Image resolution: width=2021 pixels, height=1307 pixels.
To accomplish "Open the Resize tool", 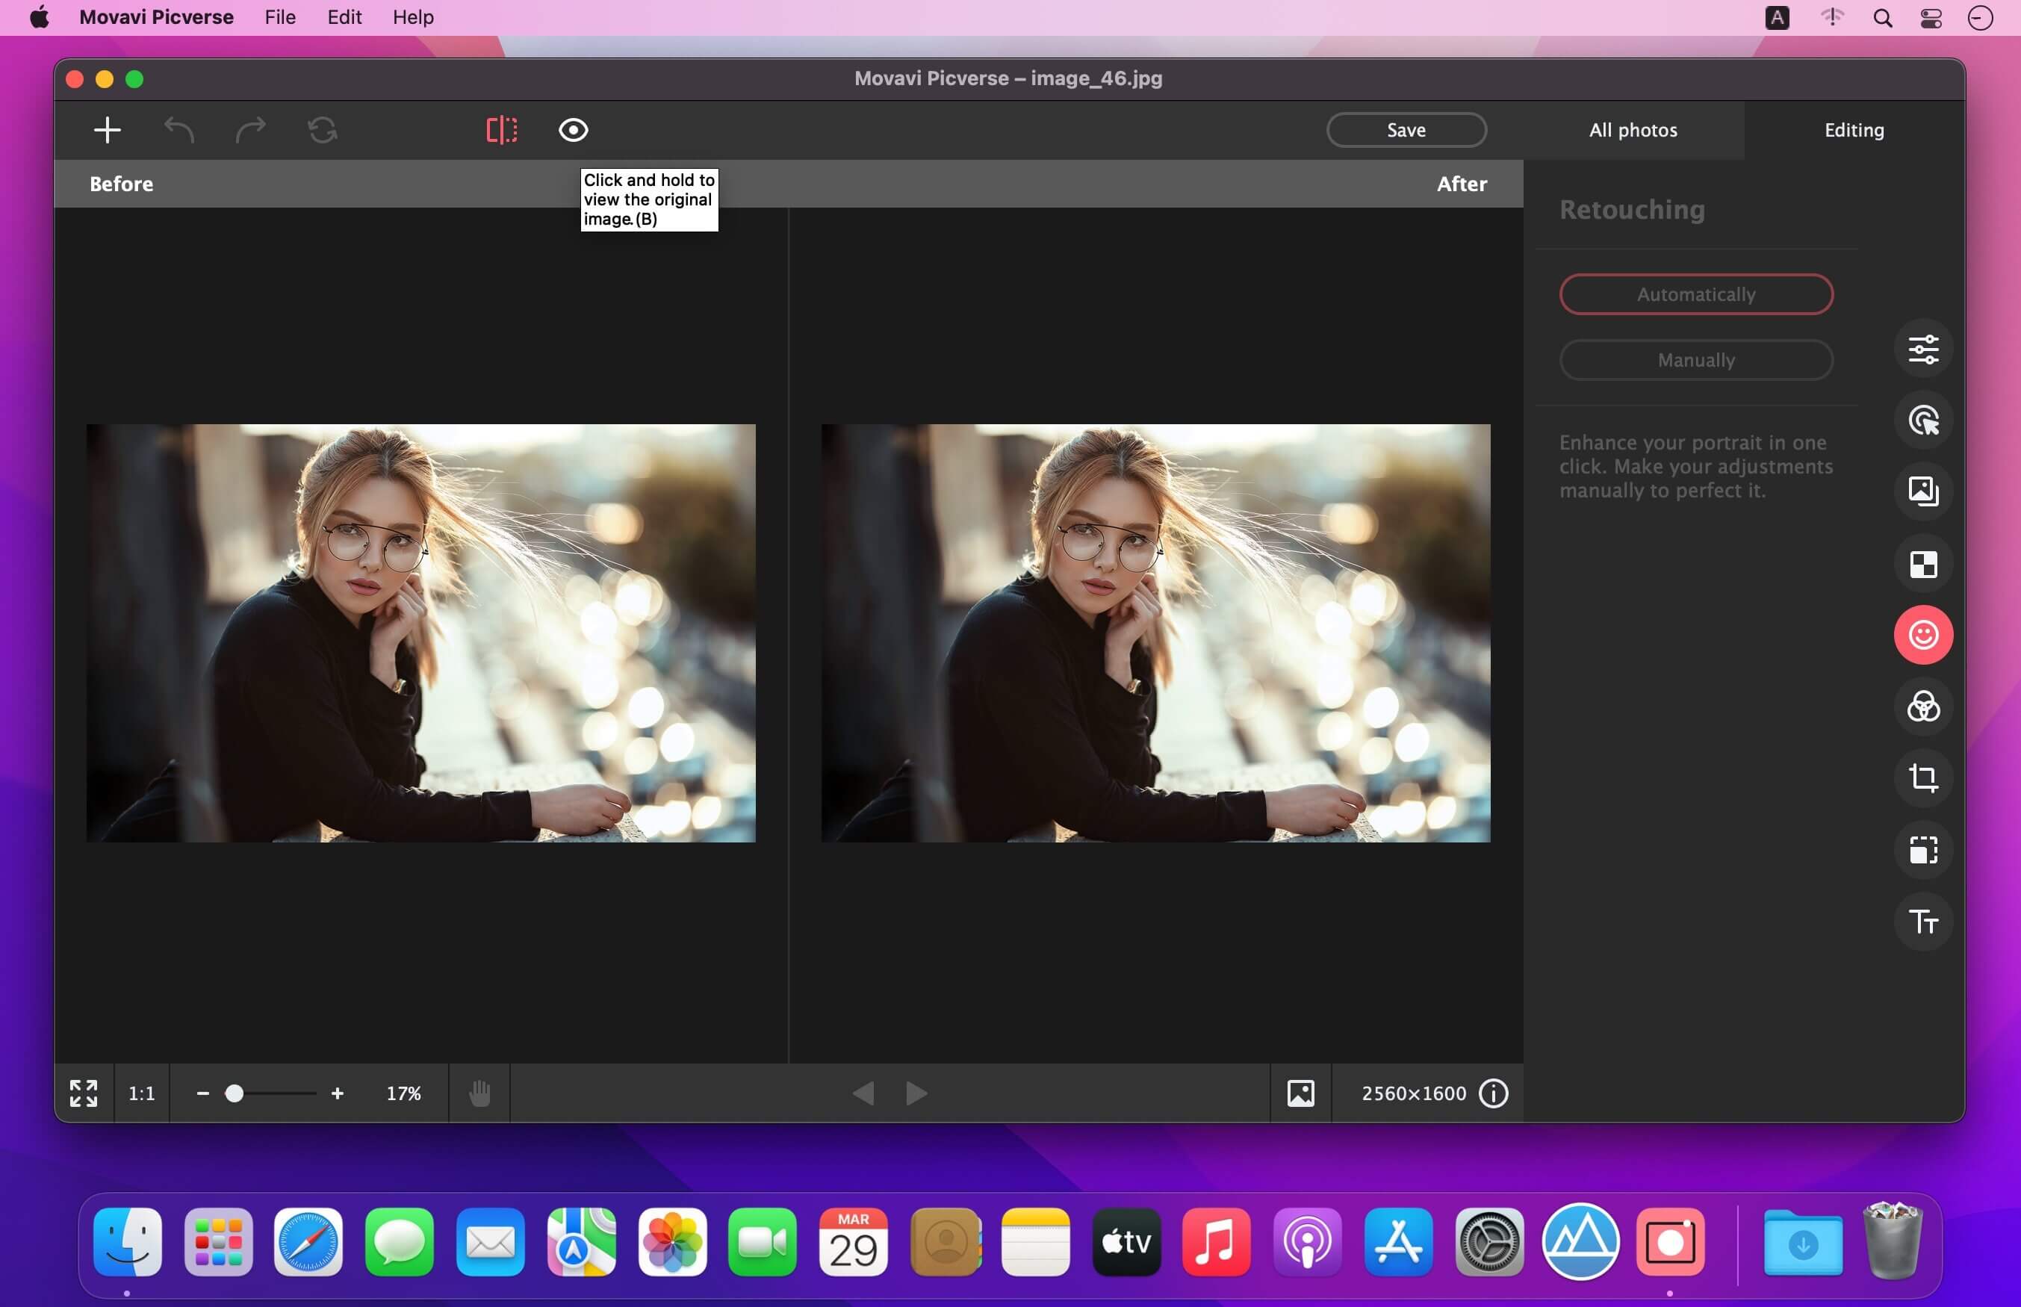I will coord(1922,850).
